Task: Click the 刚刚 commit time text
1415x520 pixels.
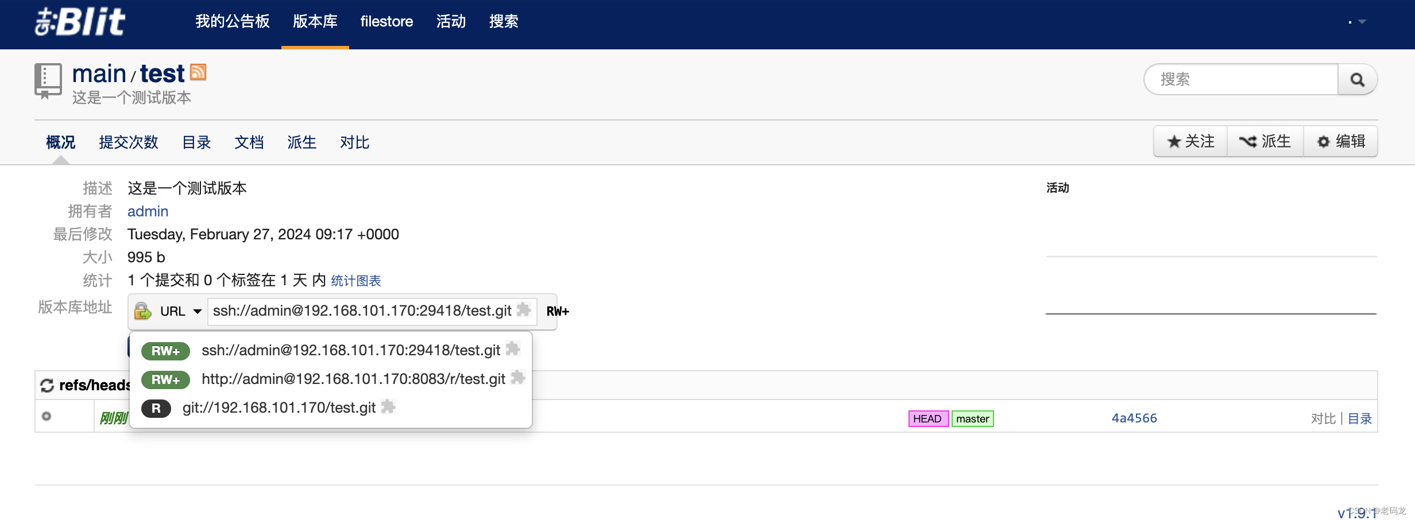Action: click(x=114, y=418)
